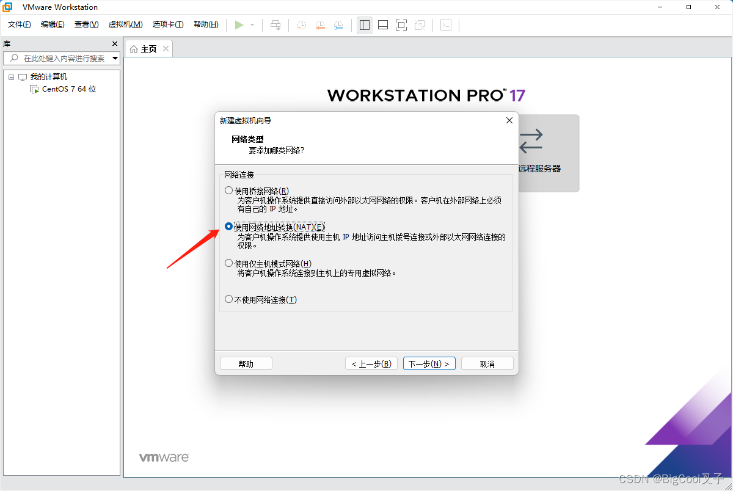Click the VMware Workstation title bar icon
733x491 pixels.
click(x=8, y=7)
